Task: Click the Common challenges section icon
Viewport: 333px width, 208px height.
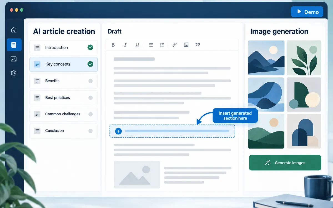Action: (37, 114)
